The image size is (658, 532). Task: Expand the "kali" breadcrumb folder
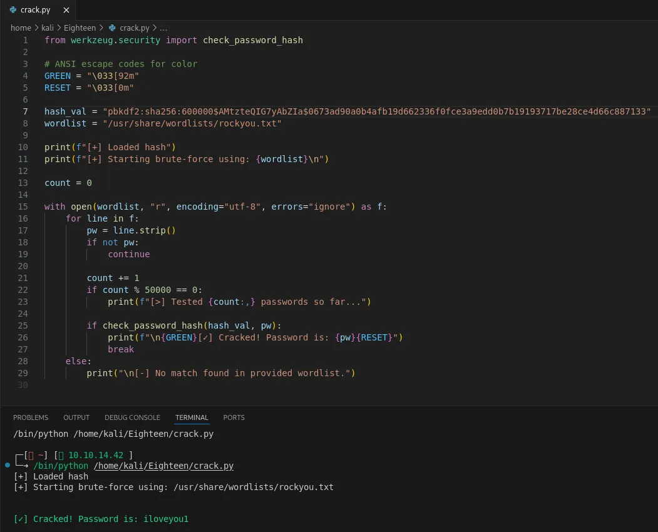(x=48, y=28)
